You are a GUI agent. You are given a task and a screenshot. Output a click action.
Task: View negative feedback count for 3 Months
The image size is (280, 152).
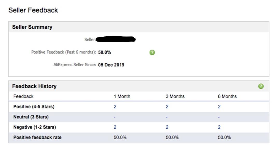click(x=167, y=127)
